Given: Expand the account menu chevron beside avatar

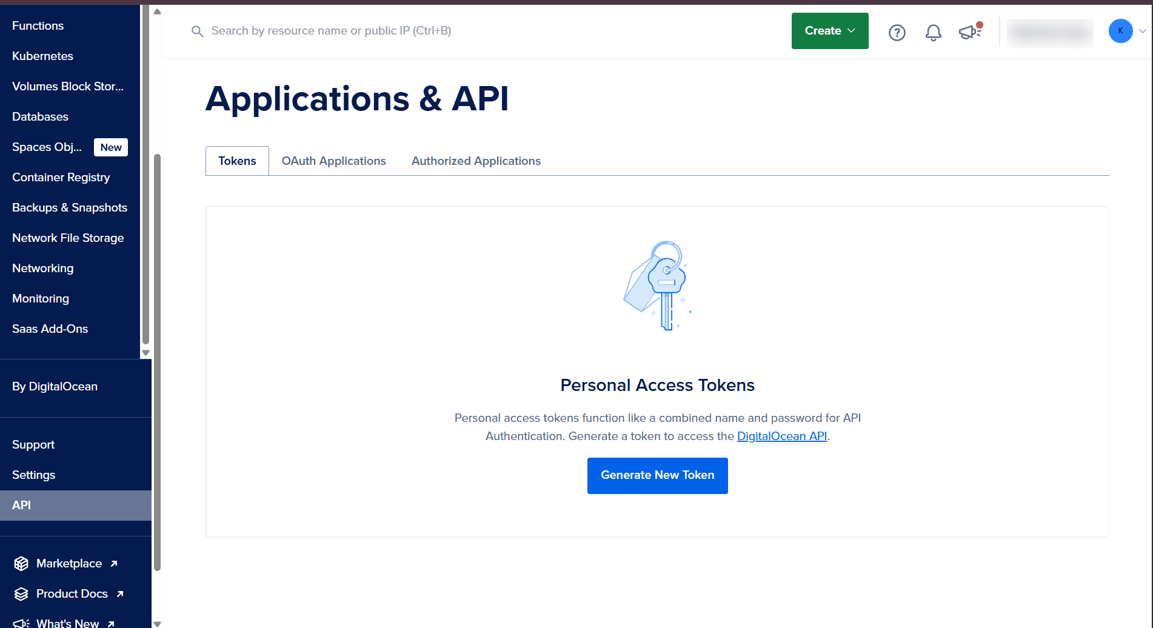Looking at the screenshot, I should [x=1143, y=31].
